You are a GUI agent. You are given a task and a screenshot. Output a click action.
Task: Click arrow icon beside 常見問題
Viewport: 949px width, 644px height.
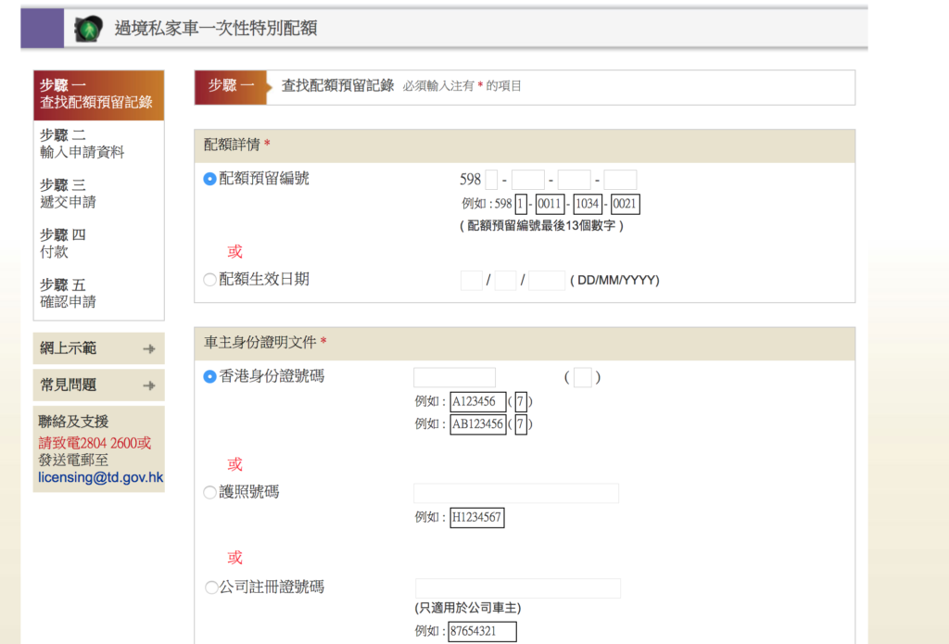pos(148,385)
